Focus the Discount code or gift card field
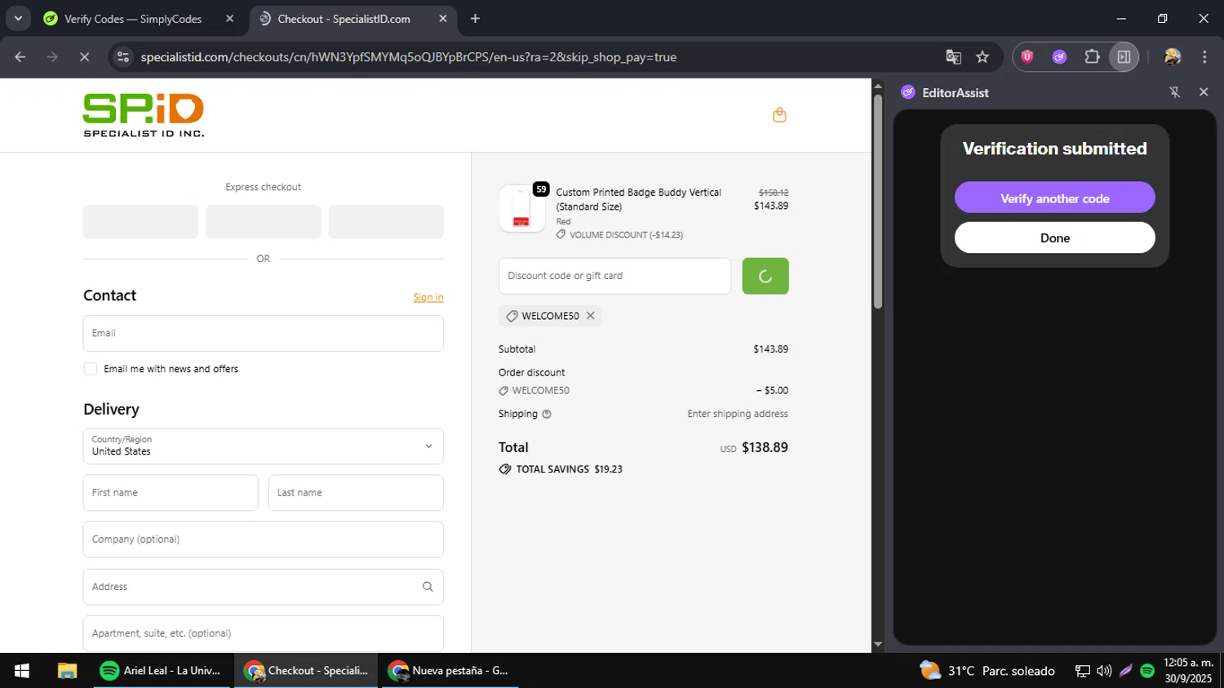The height and width of the screenshot is (688, 1224). click(615, 276)
